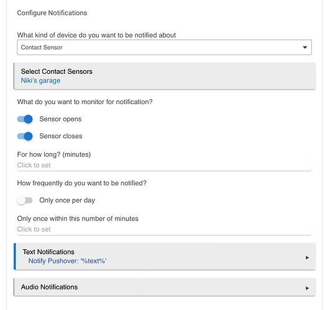
Task: Click Only once within this number label
Action: coord(78,219)
